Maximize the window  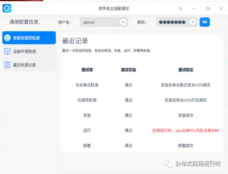pos(208,9)
